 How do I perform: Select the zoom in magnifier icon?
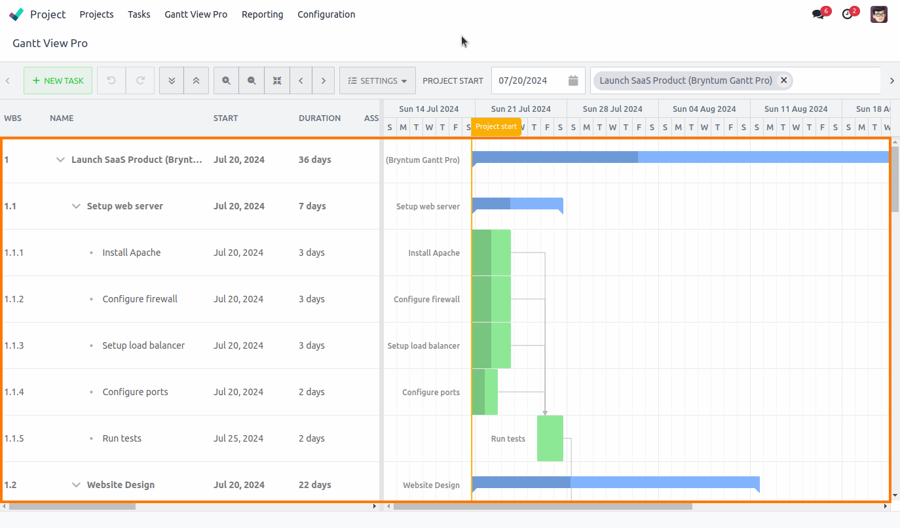pos(226,80)
